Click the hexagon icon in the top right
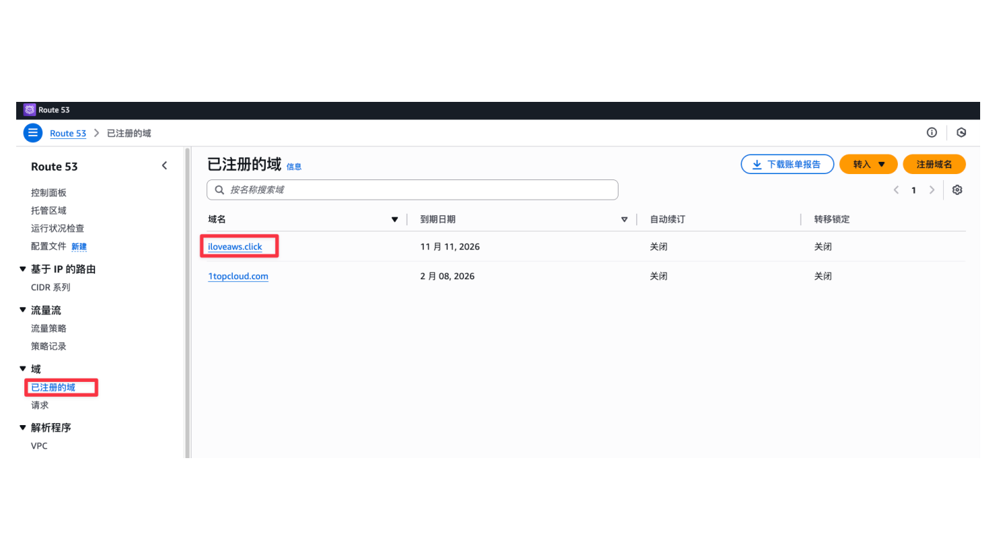Viewport: 997px width, 560px height. pyautogui.click(x=961, y=133)
